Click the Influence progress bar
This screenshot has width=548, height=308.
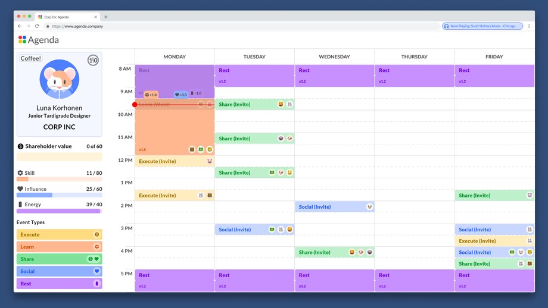point(60,195)
